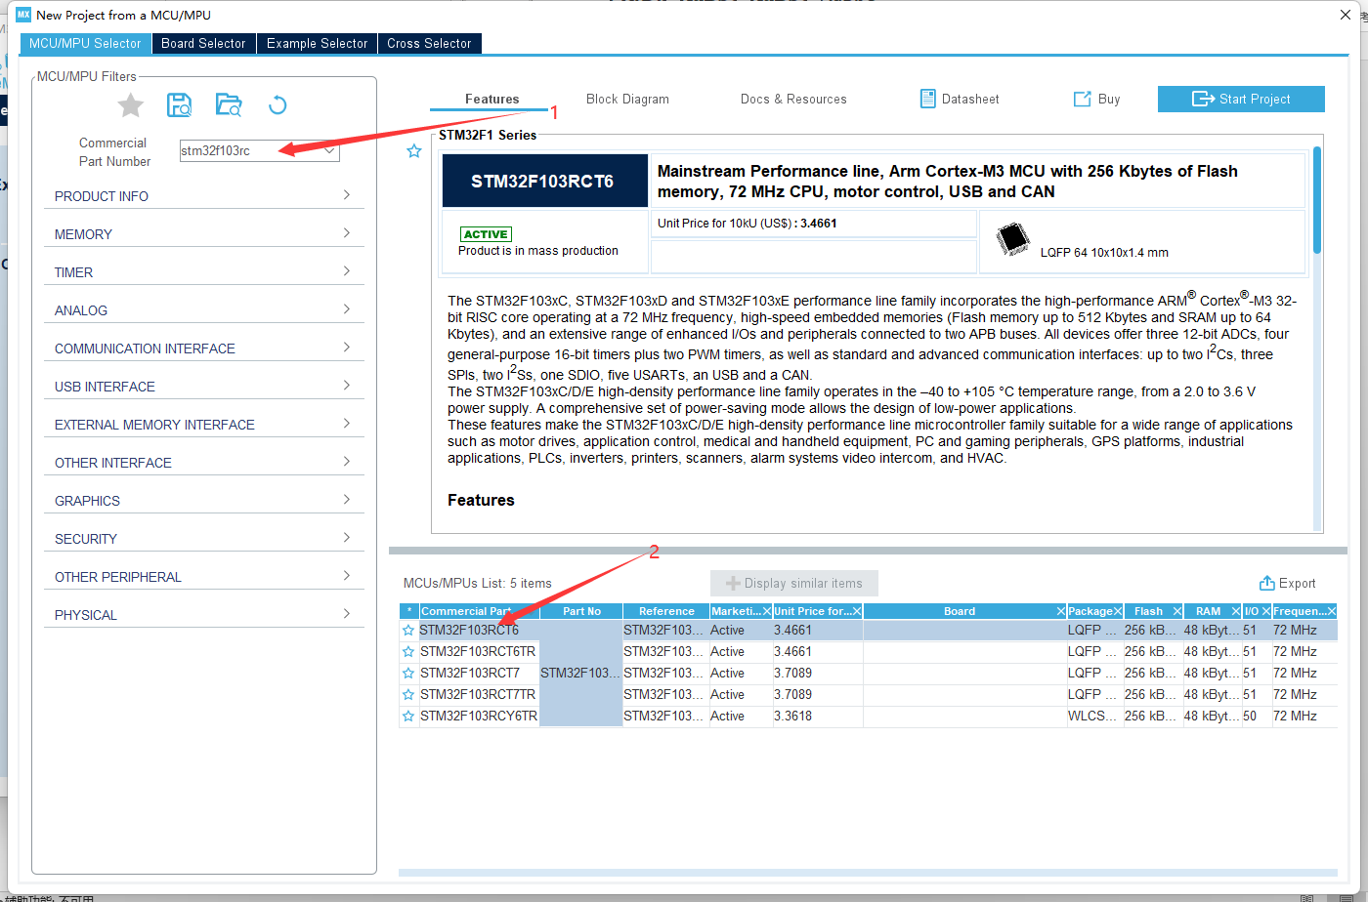Switch to the MCU/MPU Selector tab
Viewport: 1368px width, 902px height.
point(85,44)
